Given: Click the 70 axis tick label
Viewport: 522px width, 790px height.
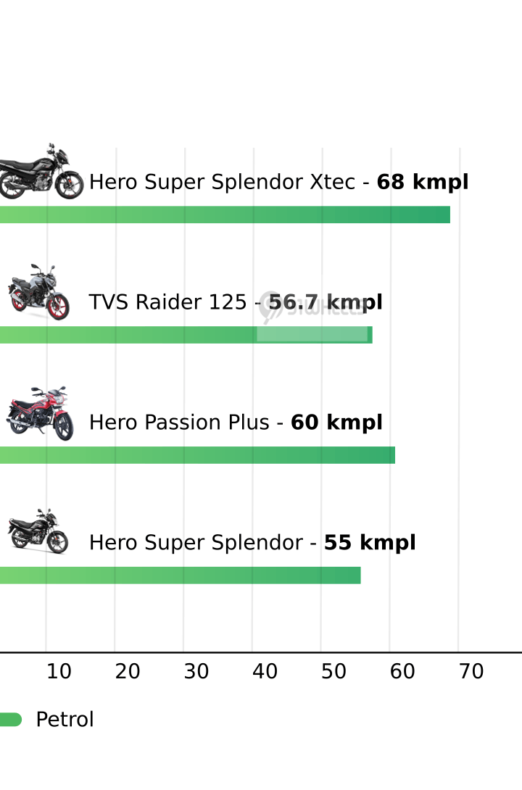Looking at the screenshot, I should click(471, 672).
